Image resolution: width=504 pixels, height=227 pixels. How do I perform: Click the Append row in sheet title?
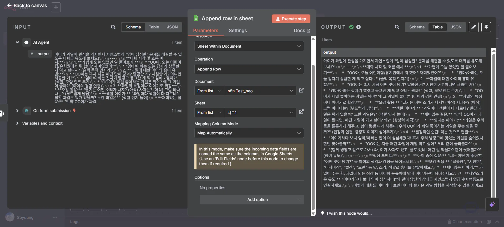click(227, 18)
